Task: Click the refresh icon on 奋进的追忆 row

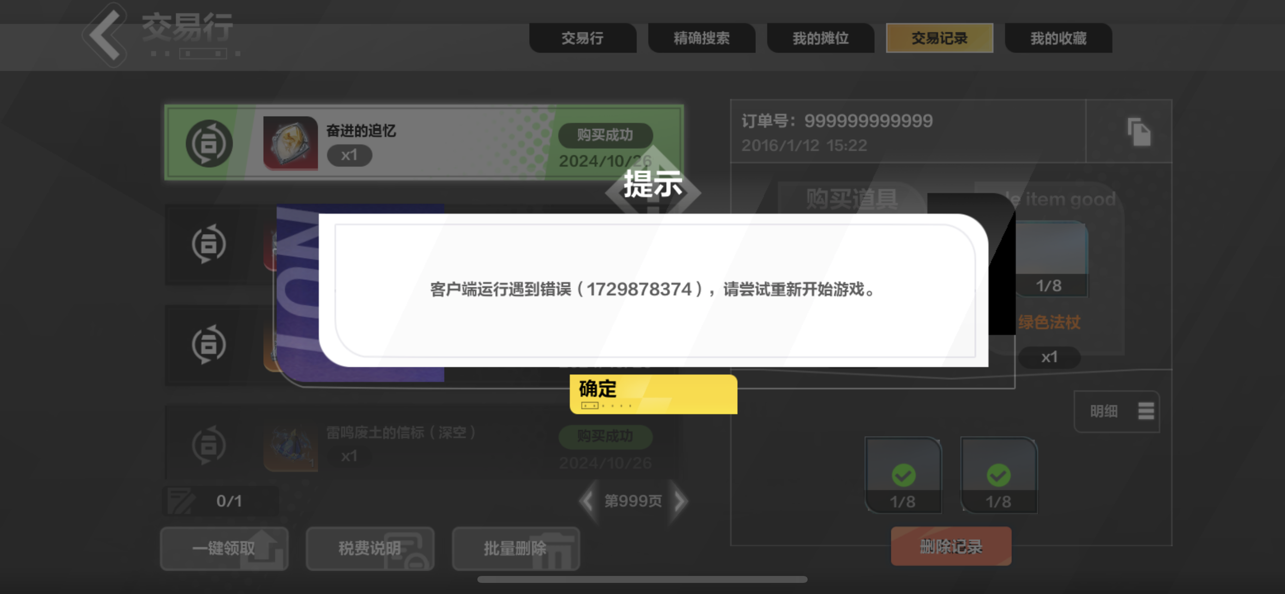Action: [x=209, y=143]
